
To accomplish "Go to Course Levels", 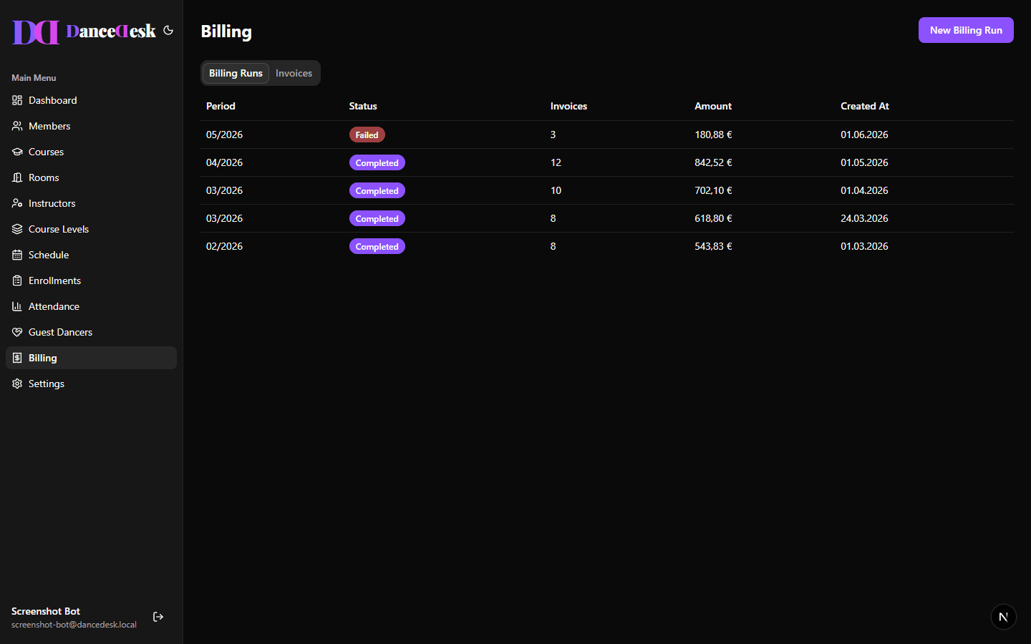I will pyautogui.click(x=91, y=229).
